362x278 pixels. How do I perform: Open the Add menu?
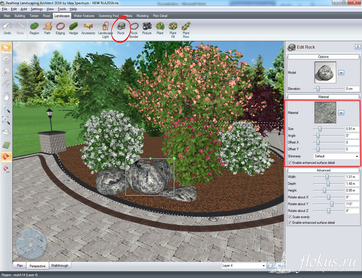pyautogui.click(x=24, y=9)
